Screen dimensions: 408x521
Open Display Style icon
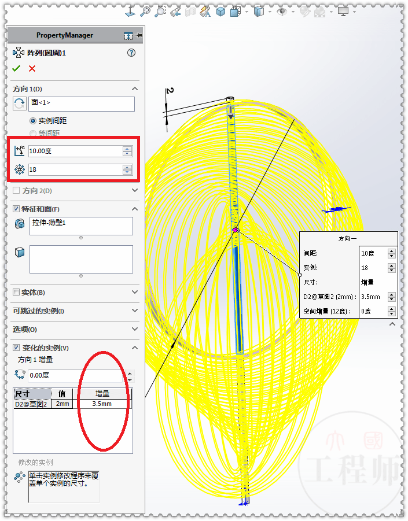pyautogui.click(x=259, y=12)
